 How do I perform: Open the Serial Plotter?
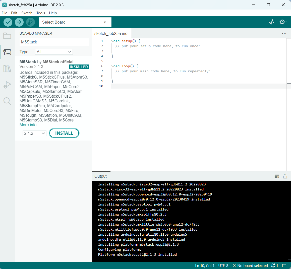click(271, 22)
